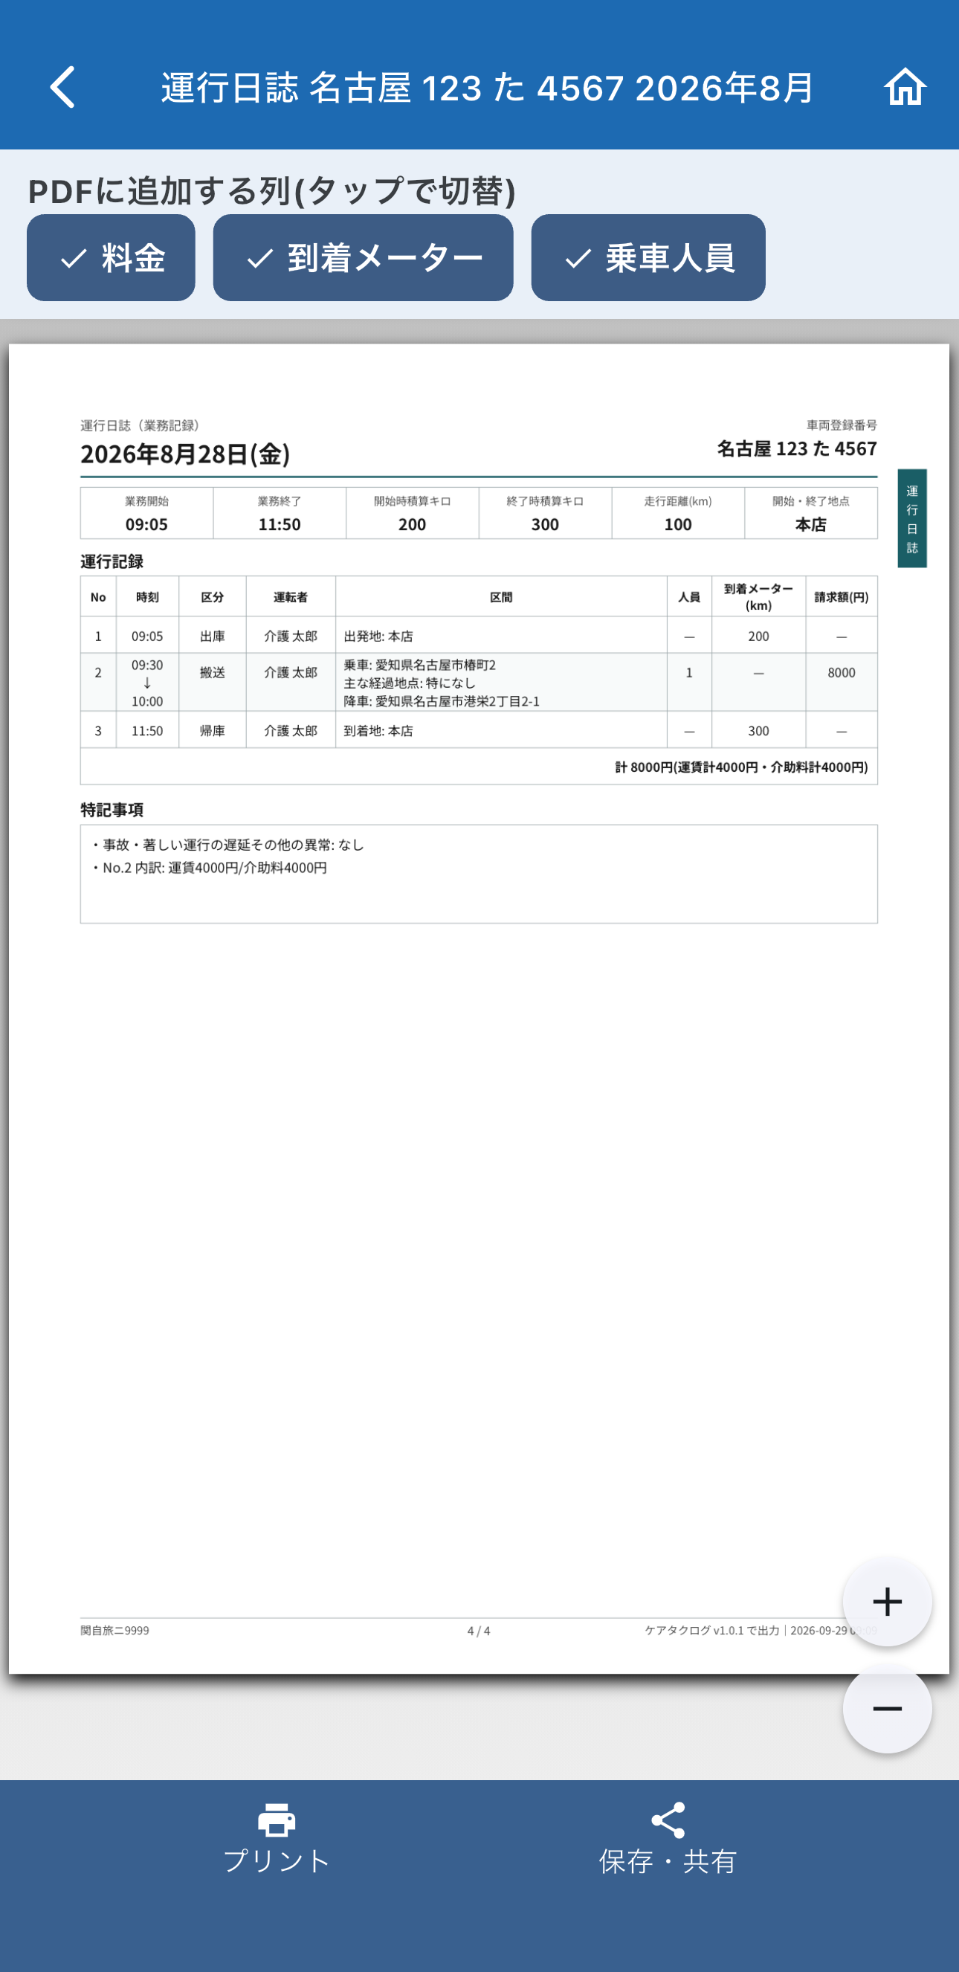The height and width of the screenshot is (1972, 959).
Task: Click the date 2026年8月28日(金)
Action: click(x=185, y=454)
